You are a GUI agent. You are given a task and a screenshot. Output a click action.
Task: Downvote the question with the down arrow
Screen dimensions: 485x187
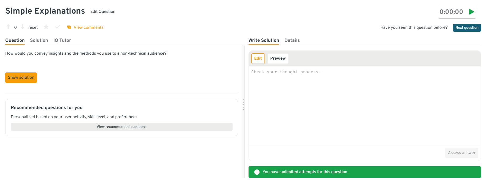23,27
